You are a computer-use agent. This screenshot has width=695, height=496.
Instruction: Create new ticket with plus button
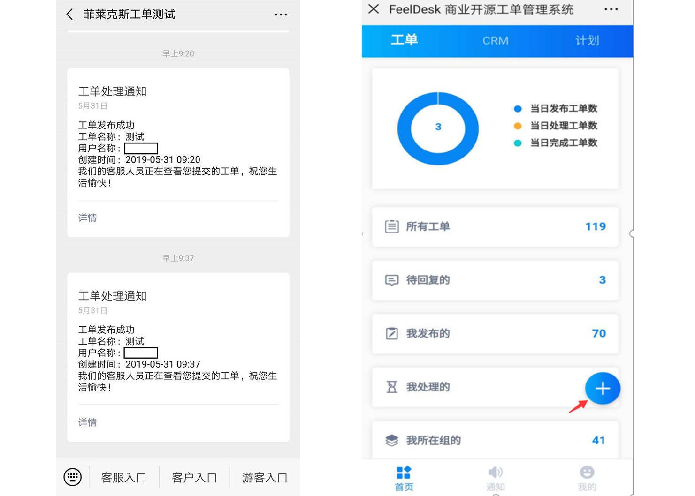coord(603,388)
